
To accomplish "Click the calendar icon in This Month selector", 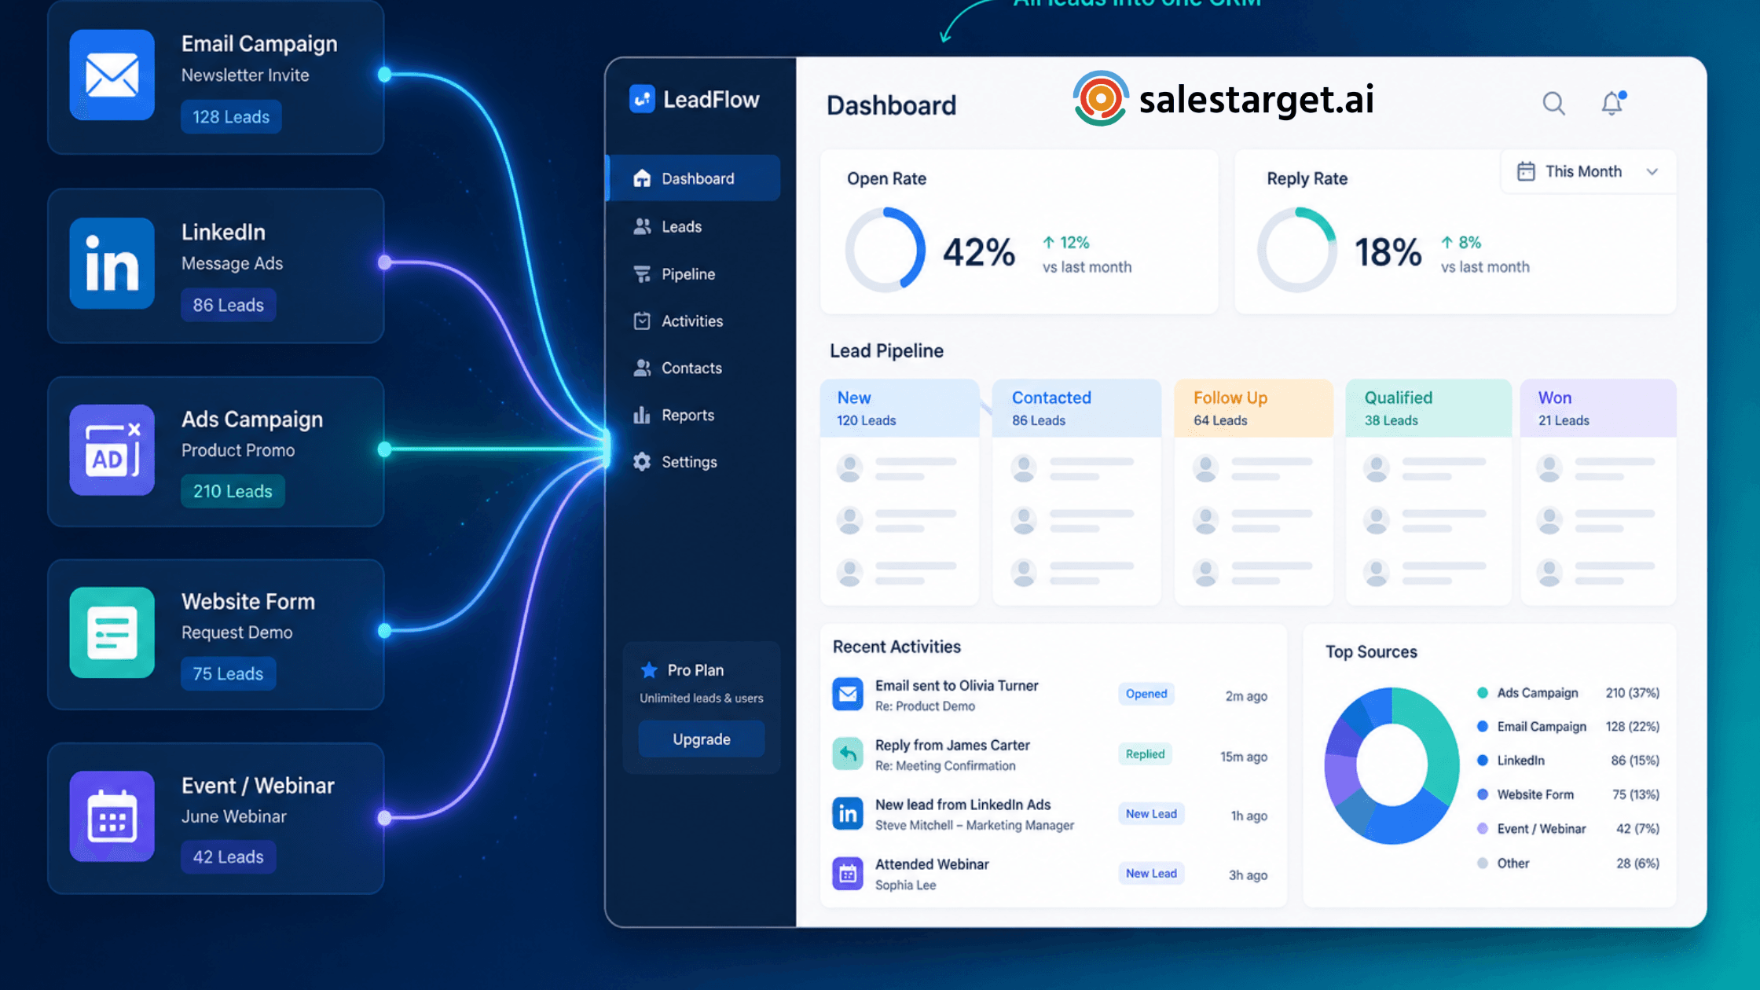I will (x=1526, y=171).
